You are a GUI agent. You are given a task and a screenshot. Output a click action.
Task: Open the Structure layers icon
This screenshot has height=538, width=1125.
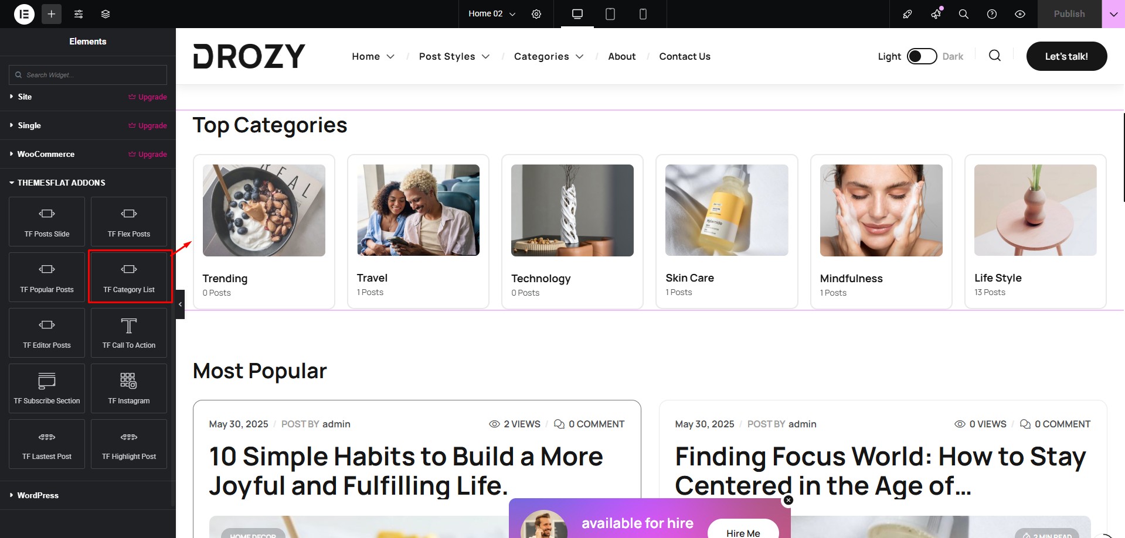[106, 14]
